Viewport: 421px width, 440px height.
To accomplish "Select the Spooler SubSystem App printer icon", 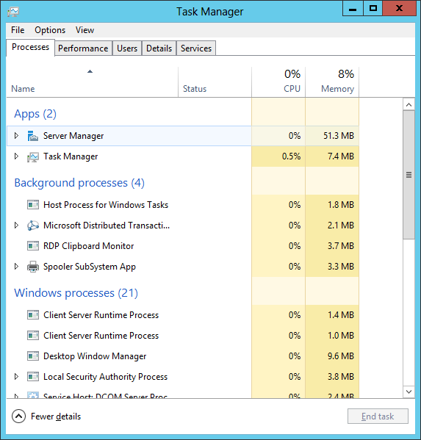I will point(33,267).
